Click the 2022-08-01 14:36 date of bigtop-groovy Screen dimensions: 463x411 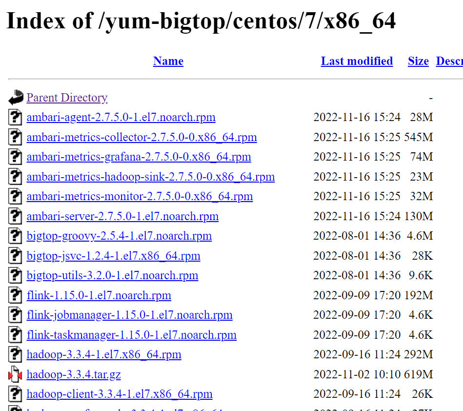tap(357, 236)
